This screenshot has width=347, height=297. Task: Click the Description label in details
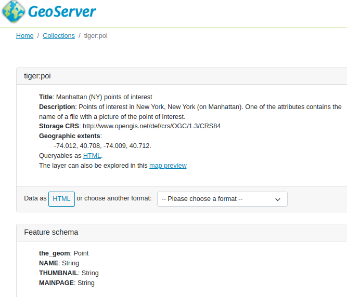[x=57, y=107]
